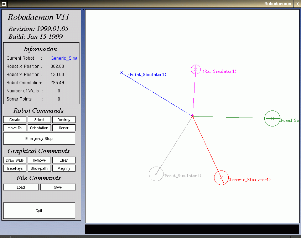This screenshot has height=238, width=301.
Task: Activate the Sonar button
Action: point(64,128)
